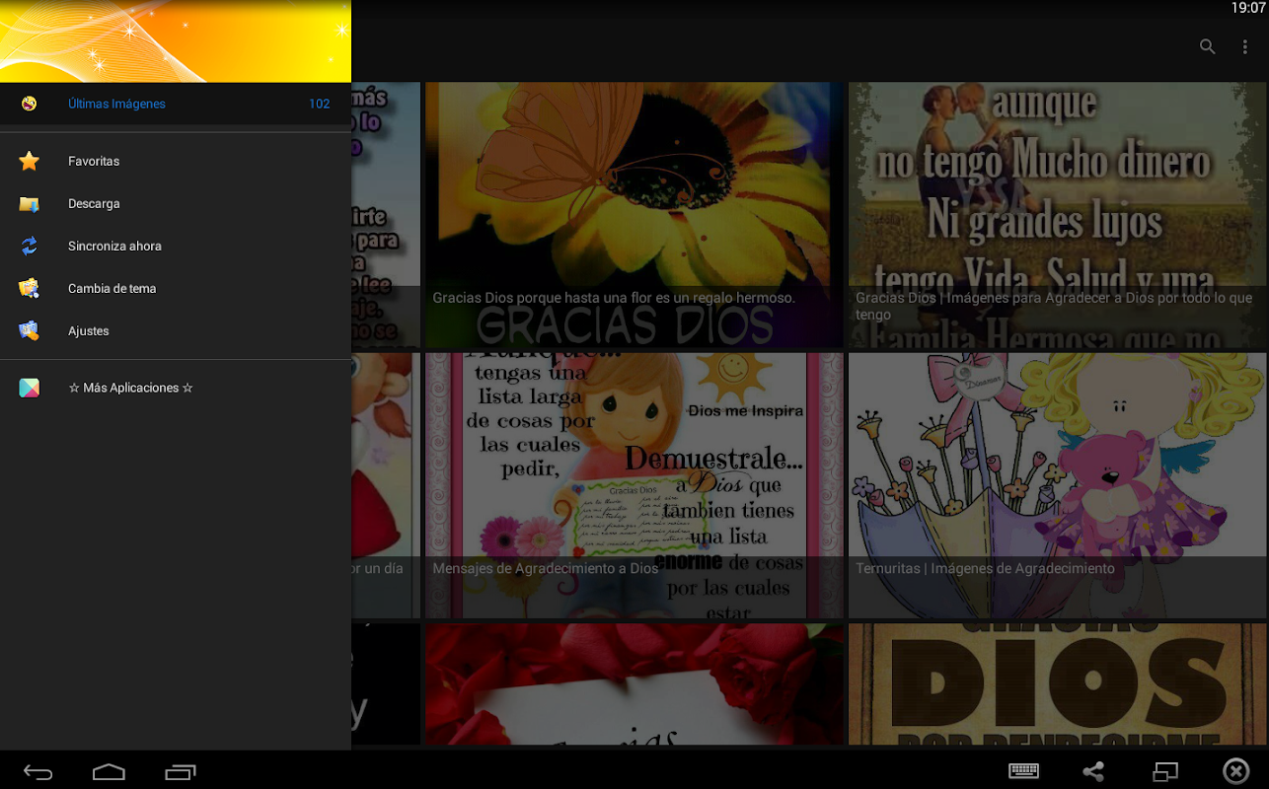Open the keyboard icon in bottom bar
Image resolution: width=1269 pixels, height=789 pixels.
coord(1023,771)
